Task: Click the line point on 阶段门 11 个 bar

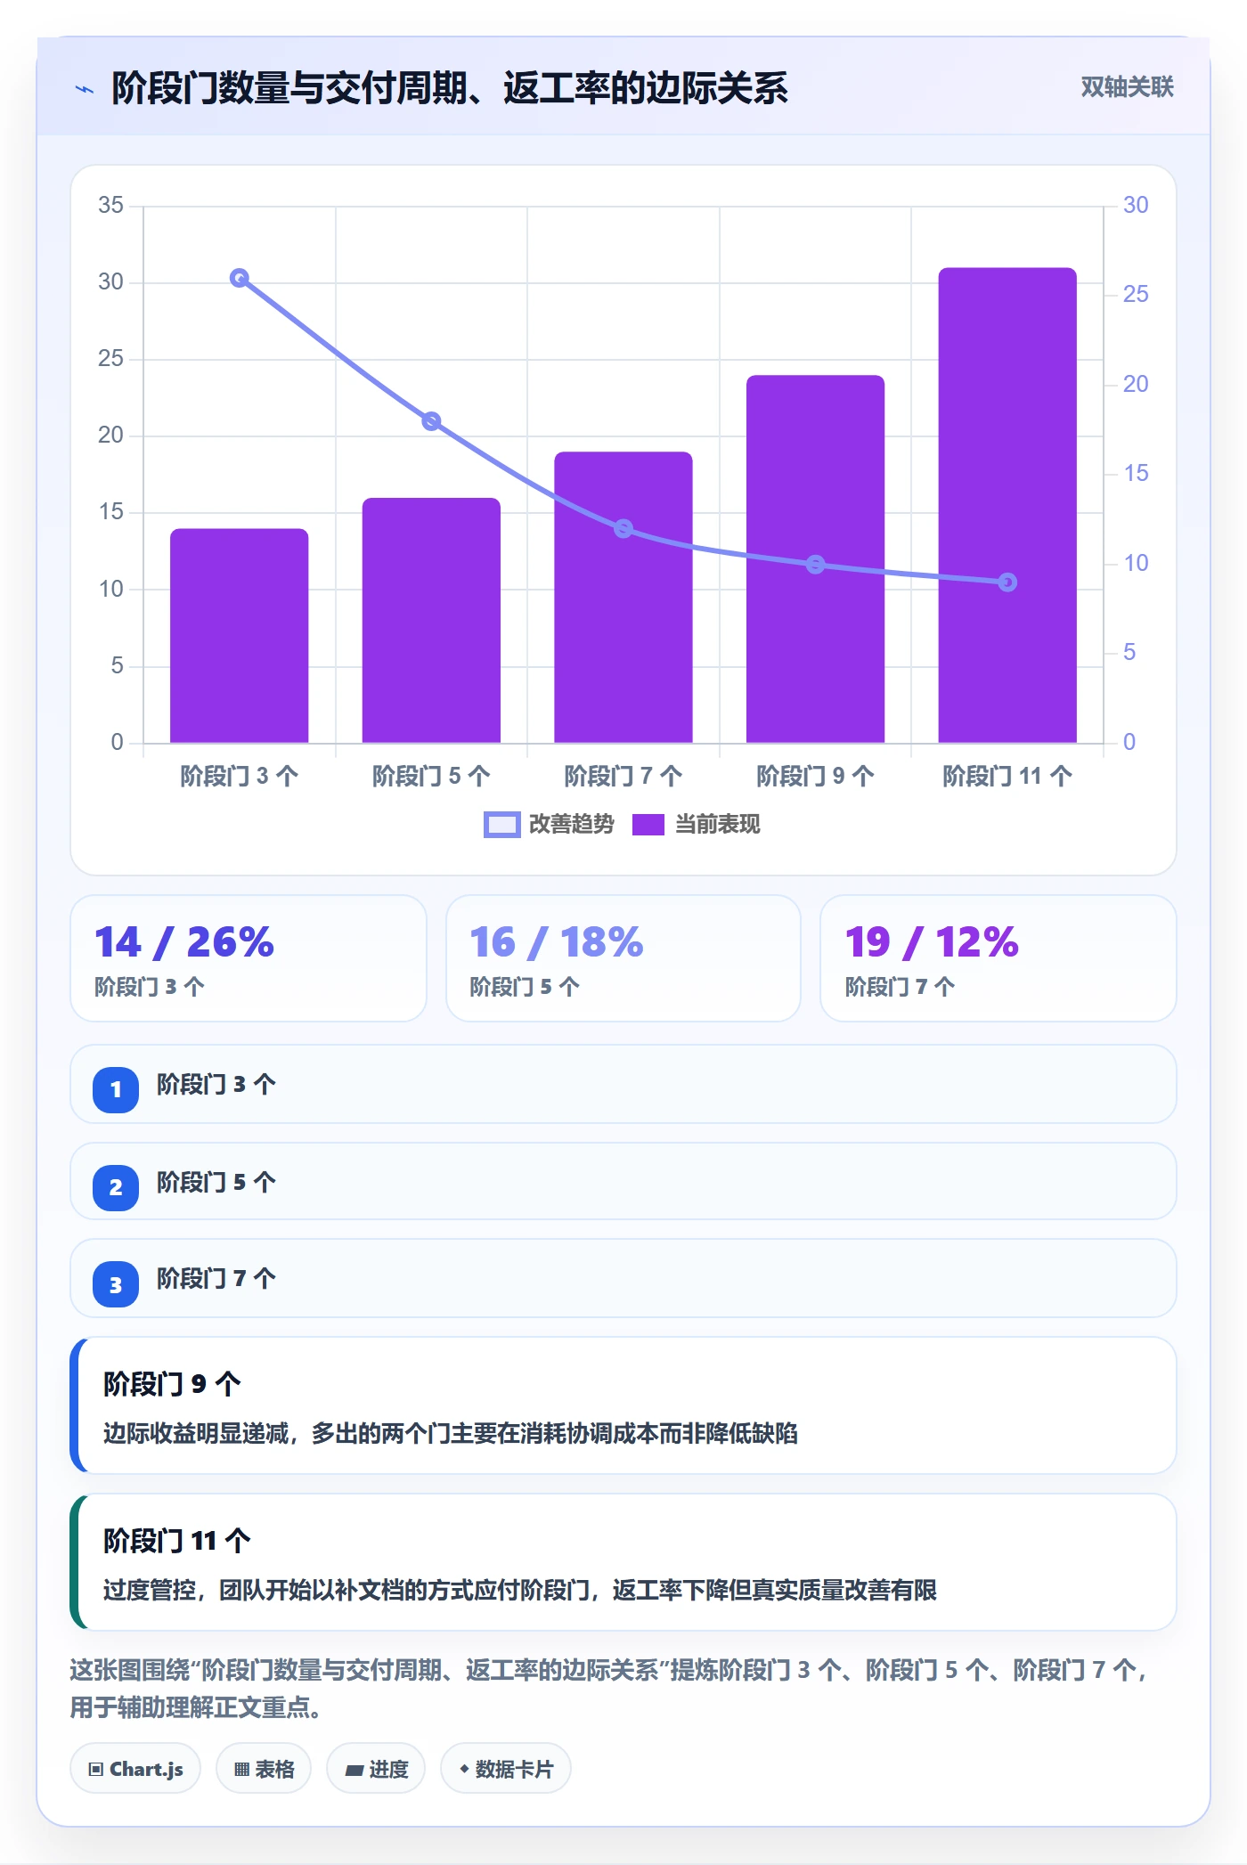Action: (x=1007, y=582)
